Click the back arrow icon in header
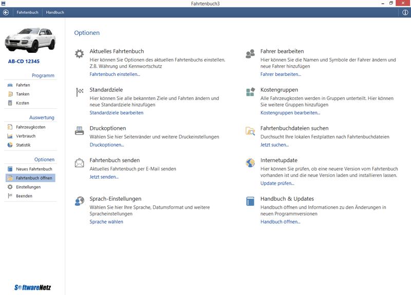The image size is (411, 295). point(6,12)
